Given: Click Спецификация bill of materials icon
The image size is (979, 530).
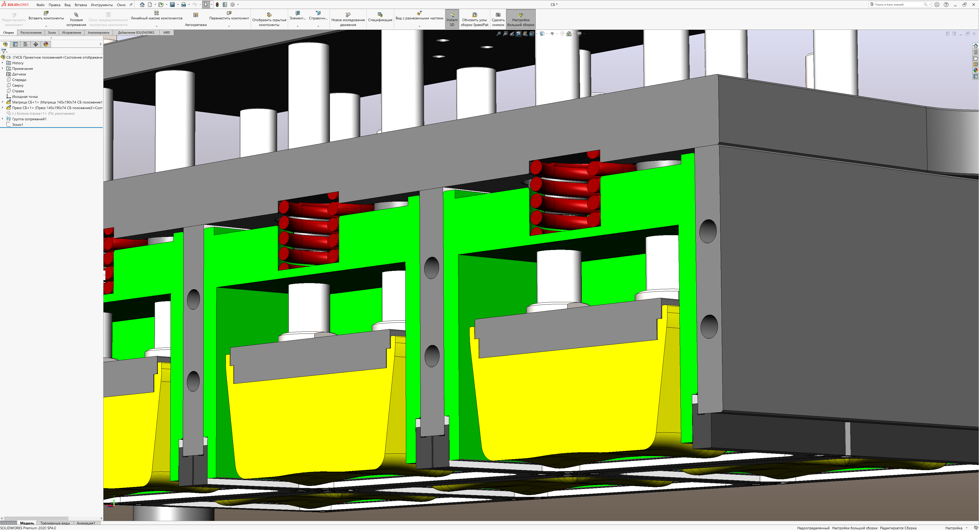Looking at the screenshot, I should (380, 15).
